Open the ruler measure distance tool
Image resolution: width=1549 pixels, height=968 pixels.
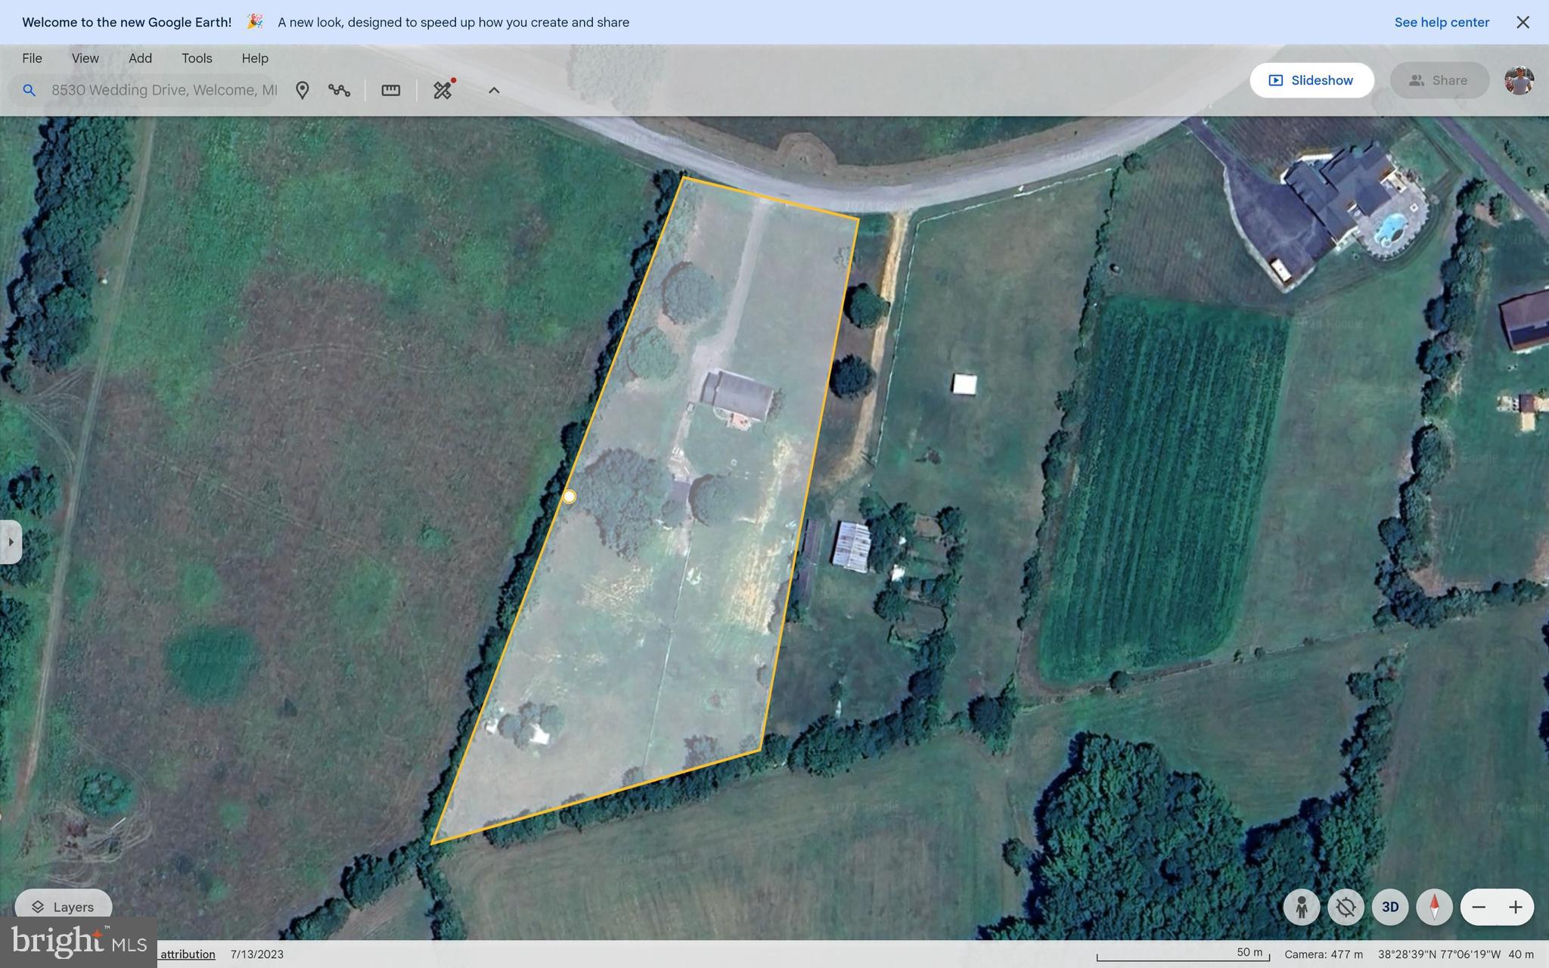(x=390, y=90)
